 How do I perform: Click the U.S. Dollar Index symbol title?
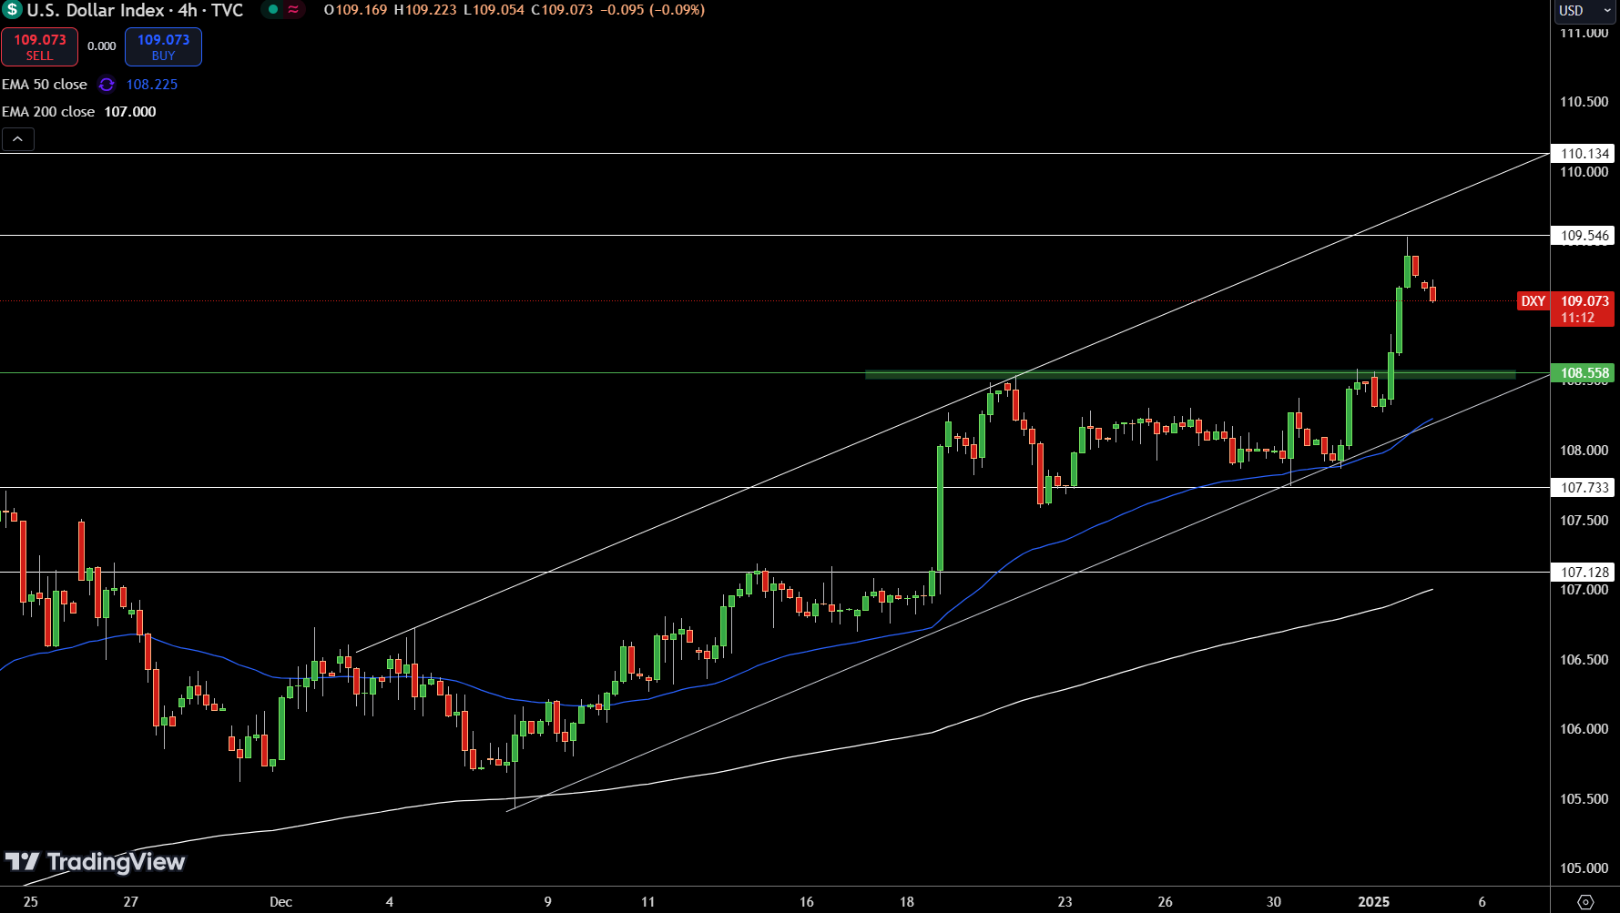(95, 10)
